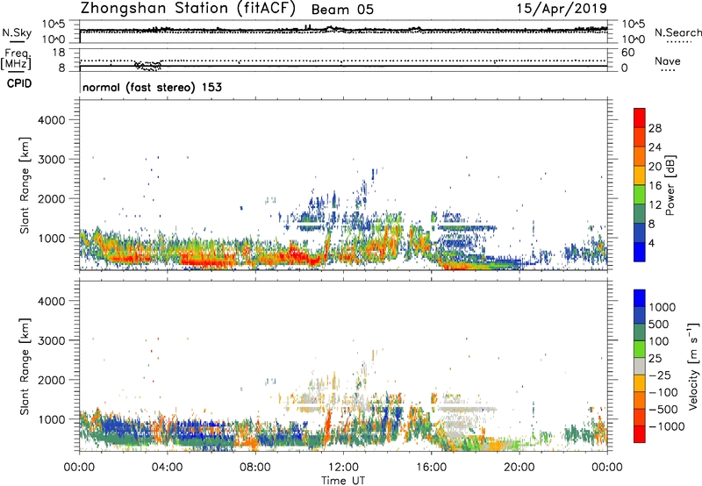Click the date "15/Apr/2019"

point(562,9)
